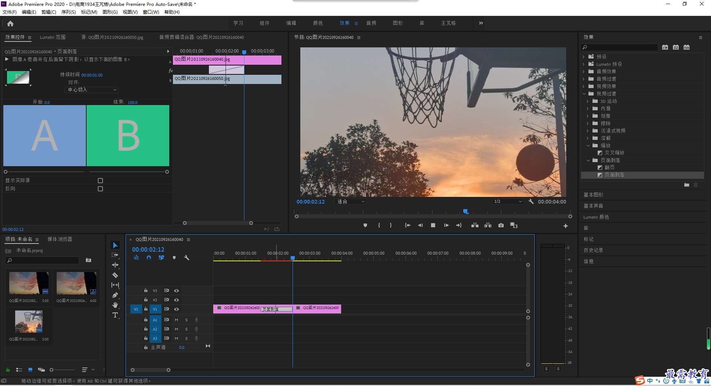Open the comparison view button
Image resolution: width=711 pixels, height=386 pixels.
(514, 225)
